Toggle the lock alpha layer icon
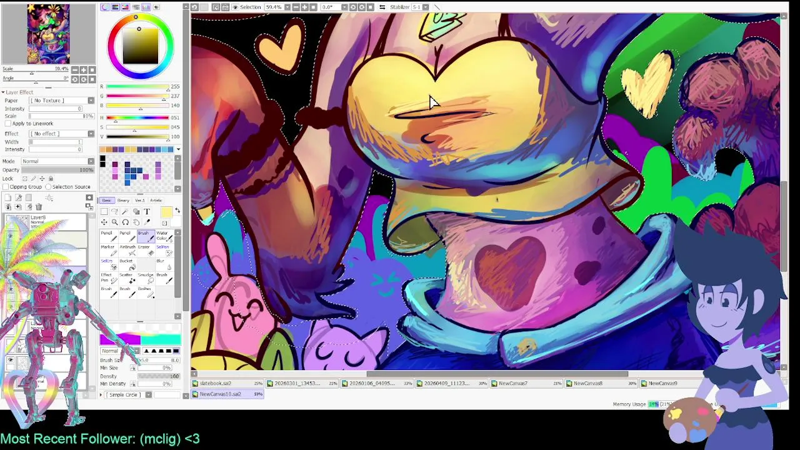The image size is (800, 450). pyautogui.click(x=25, y=179)
